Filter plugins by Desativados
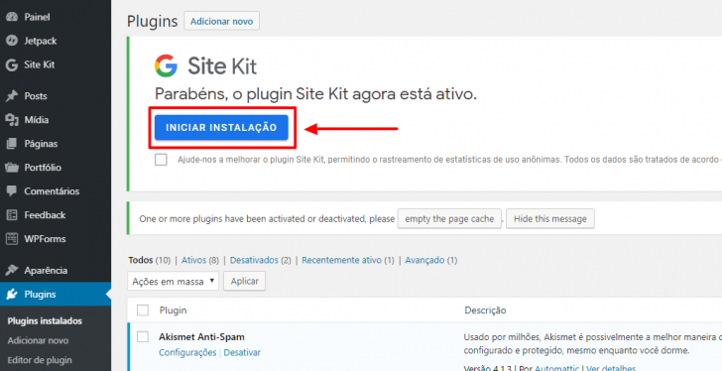 tap(254, 260)
